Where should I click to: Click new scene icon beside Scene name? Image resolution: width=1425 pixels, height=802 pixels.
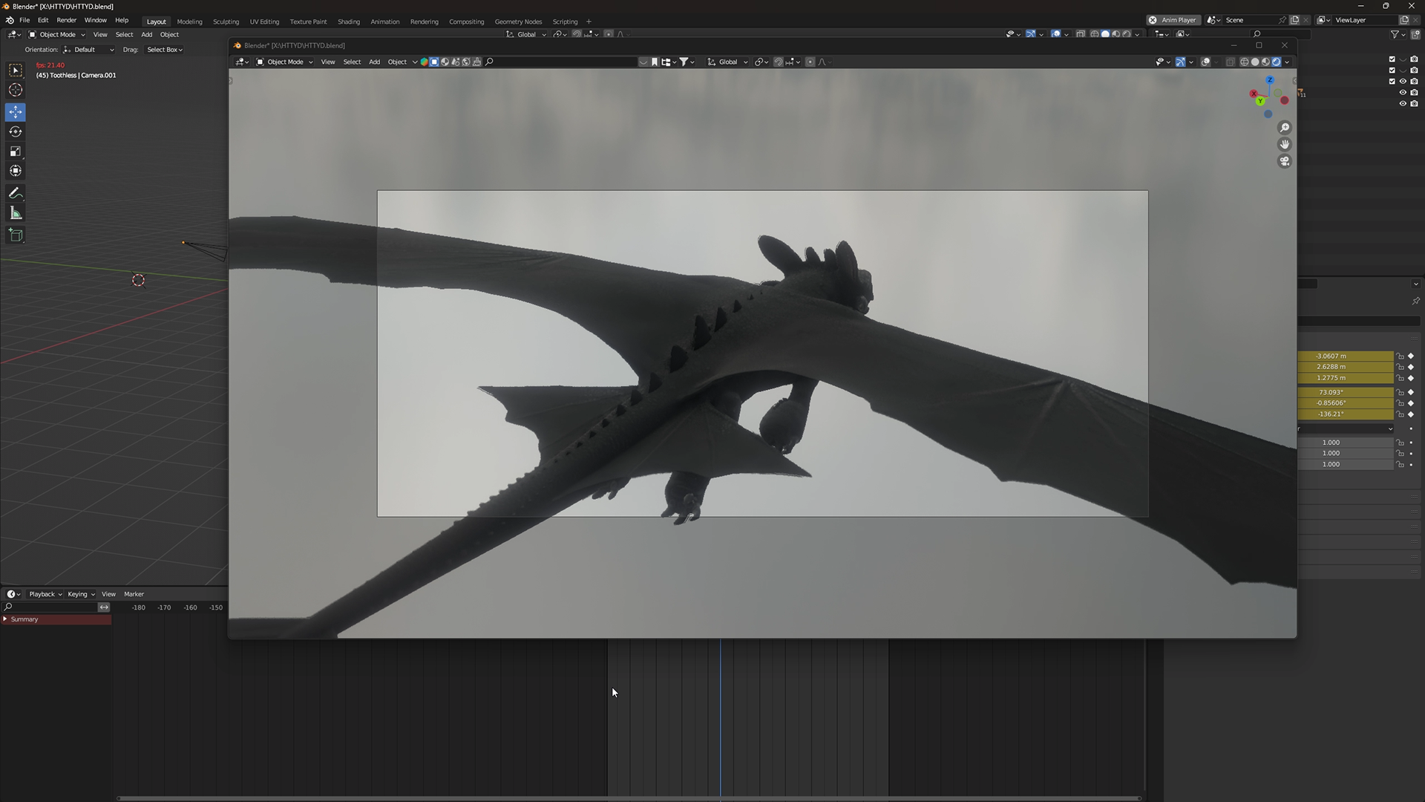tap(1294, 20)
